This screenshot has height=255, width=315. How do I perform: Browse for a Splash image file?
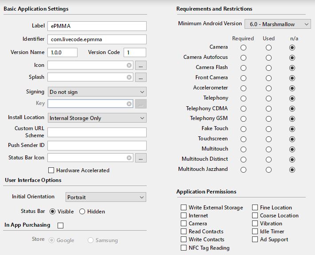pyautogui.click(x=141, y=77)
